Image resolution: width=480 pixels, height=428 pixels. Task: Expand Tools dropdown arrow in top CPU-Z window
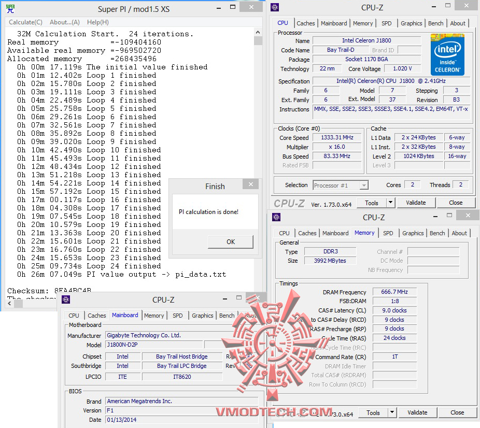coord(390,203)
